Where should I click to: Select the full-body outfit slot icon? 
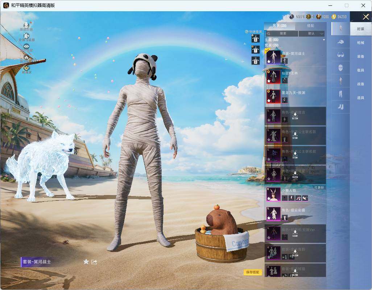tap(340, 28)
